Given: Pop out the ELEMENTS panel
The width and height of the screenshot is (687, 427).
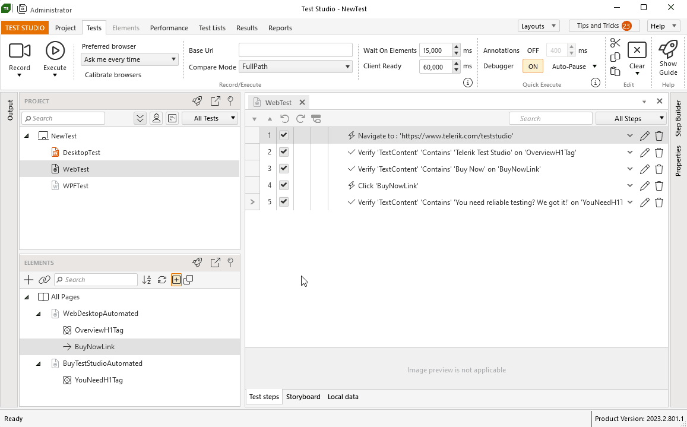Looking at the screenshot, I should coord(215,262).
